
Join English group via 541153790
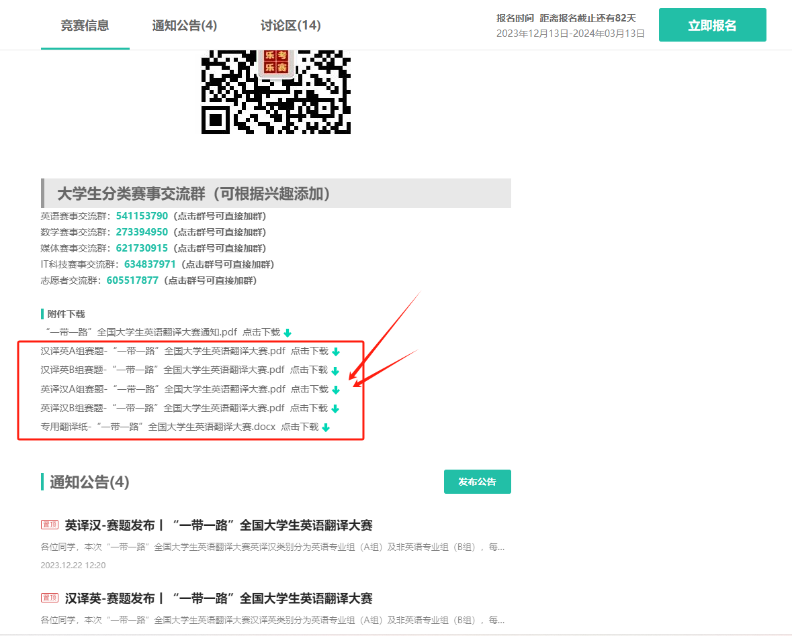click(x=142, y=216)
